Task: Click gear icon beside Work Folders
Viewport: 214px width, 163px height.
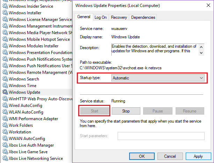Action: click(5, 125)
